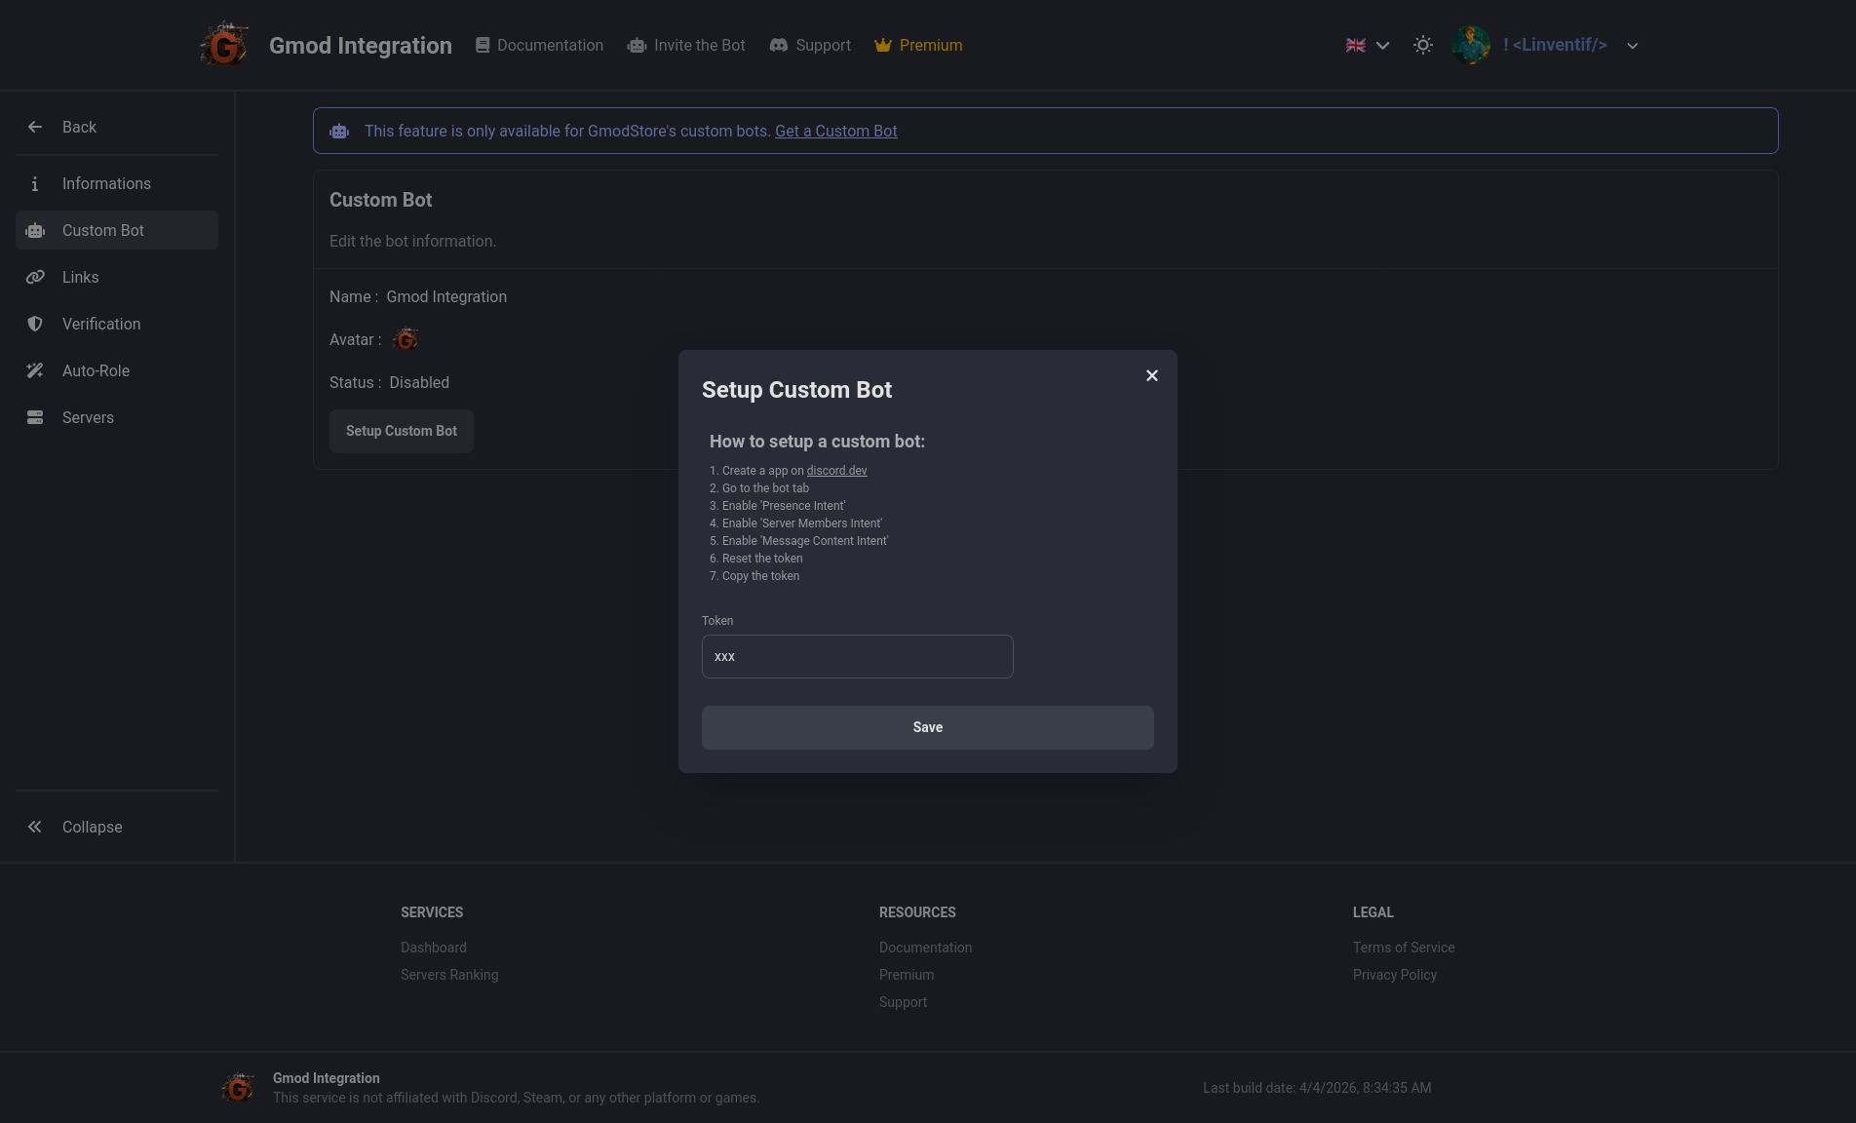Viewport: 1856px width, 1123px height.
Task: Open the Premium crown link
Action: 918,45
